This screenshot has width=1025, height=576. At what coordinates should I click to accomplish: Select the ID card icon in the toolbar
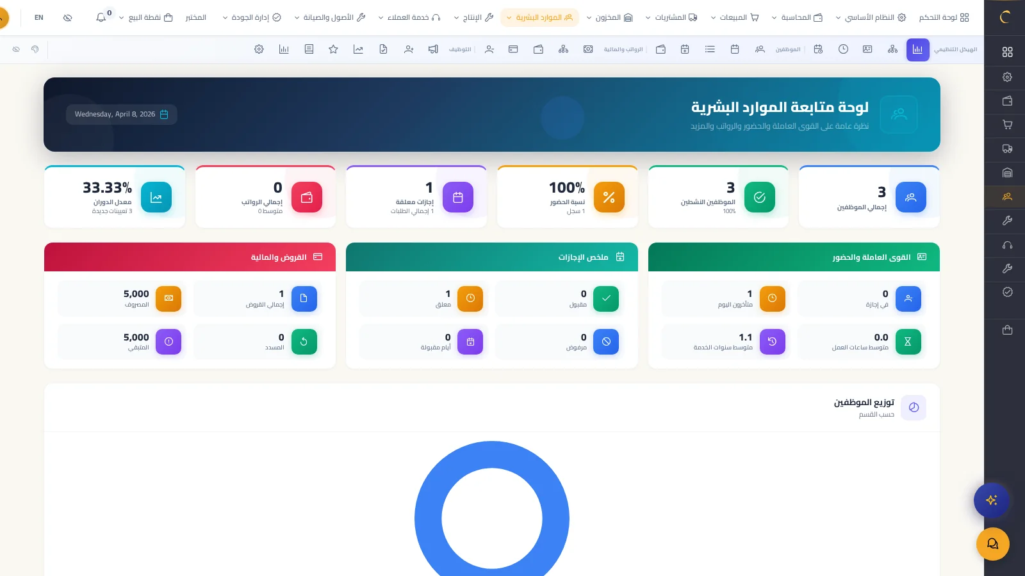pos(867,49)
